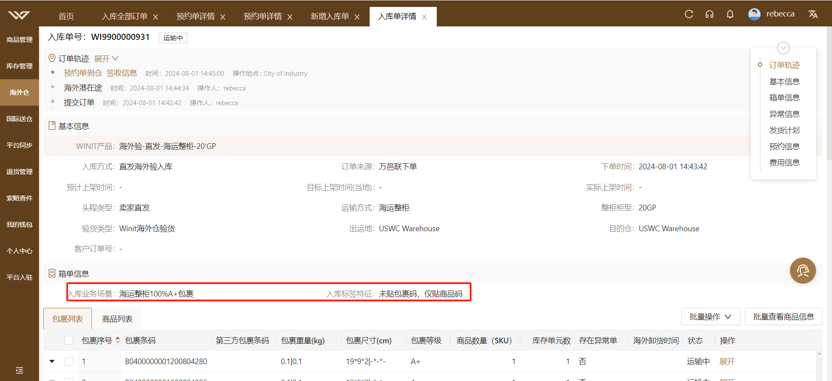Open the headset support icon

[x=709, y=14]
